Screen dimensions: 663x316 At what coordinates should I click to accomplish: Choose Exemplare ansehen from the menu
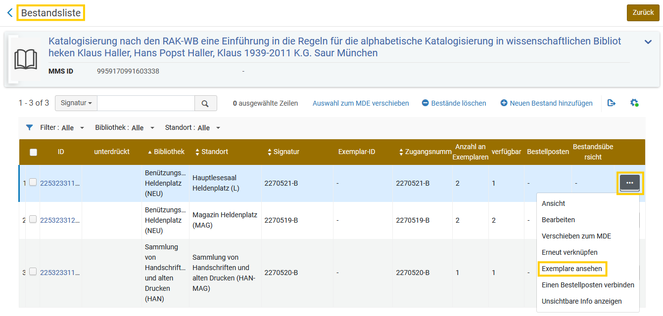tap(572, 269)
